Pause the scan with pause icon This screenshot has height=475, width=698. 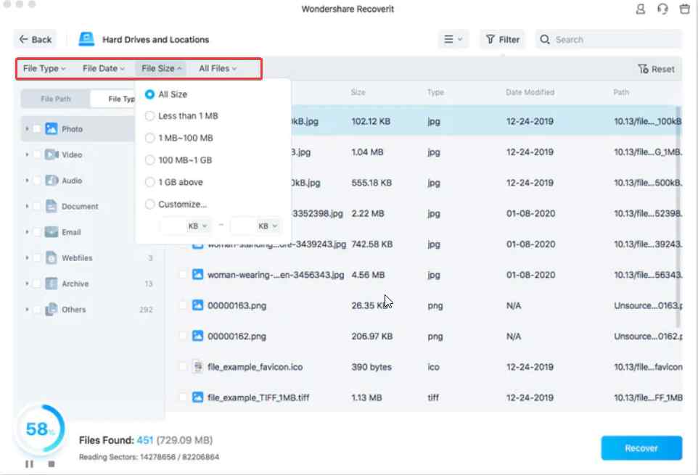point(30,463)
